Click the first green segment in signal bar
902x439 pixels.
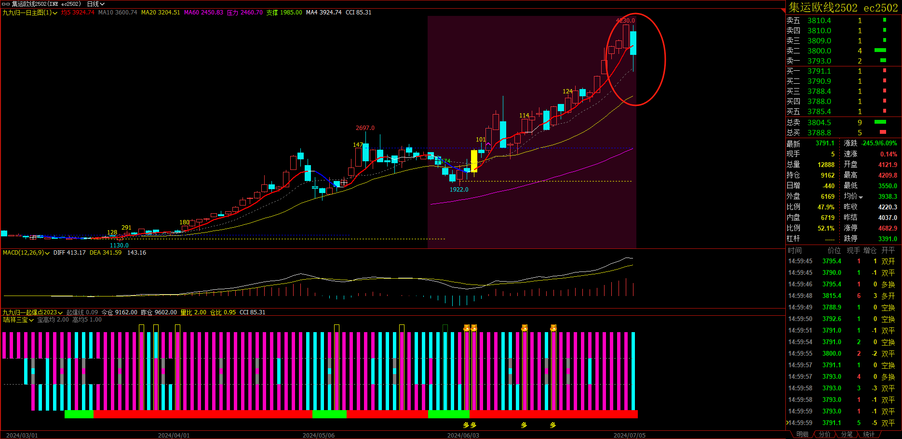coord(79,414)
